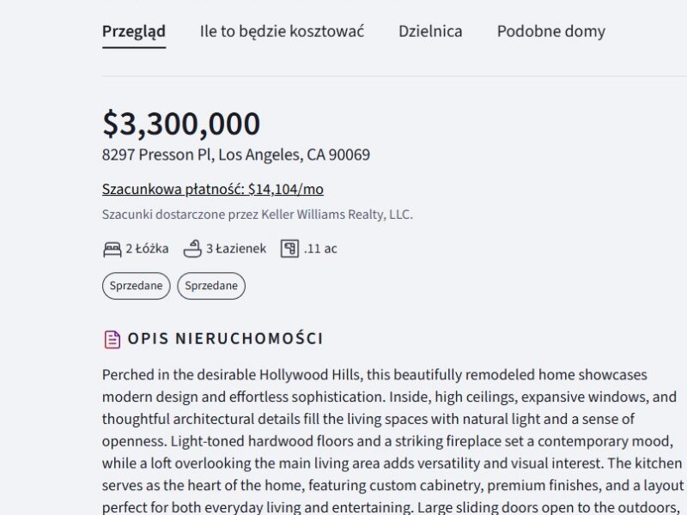
Task: Click the first 'Sprzedane' badge
Action: click(x=136, y=286)
